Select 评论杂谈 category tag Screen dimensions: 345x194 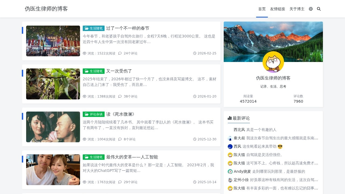(94, 114)
